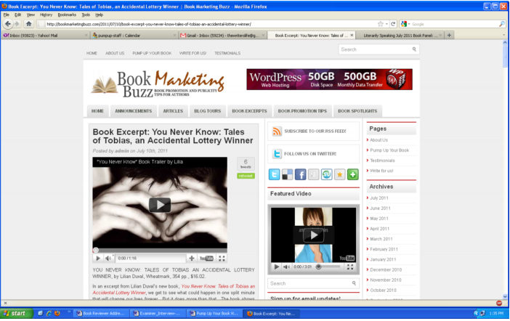Viewport: 510px width, 321px height.
Task: Click the orange RSS feed icon
Action: tap(277, 131)
